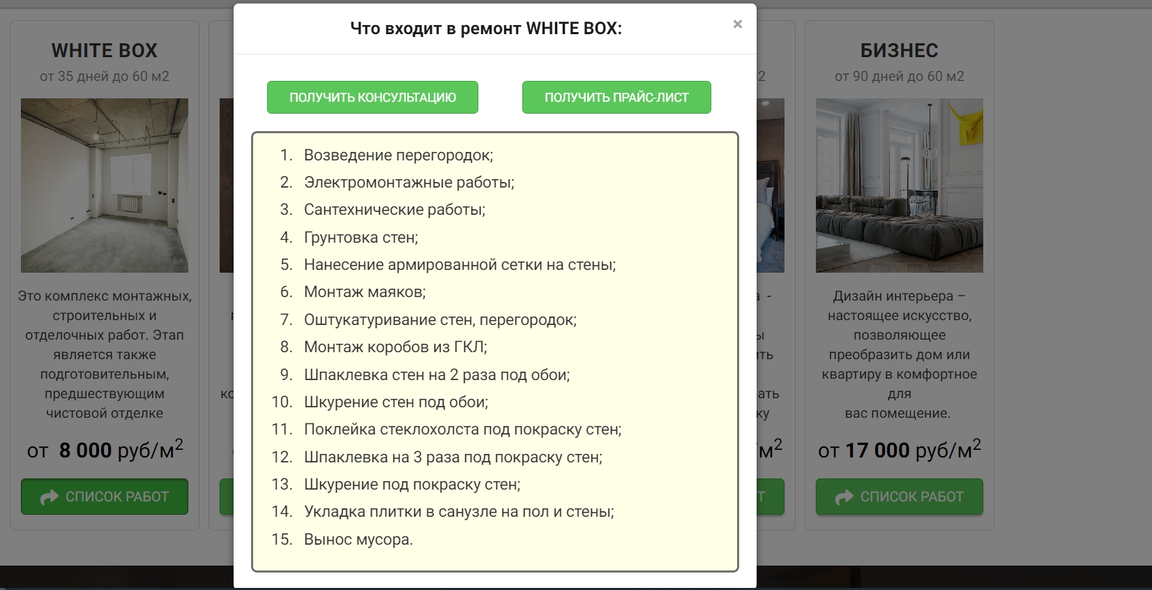This screenshot has width=1152, height=590.
Task: Choose 'Укладка плитки в санузле' list item
Action: (459, 512)
